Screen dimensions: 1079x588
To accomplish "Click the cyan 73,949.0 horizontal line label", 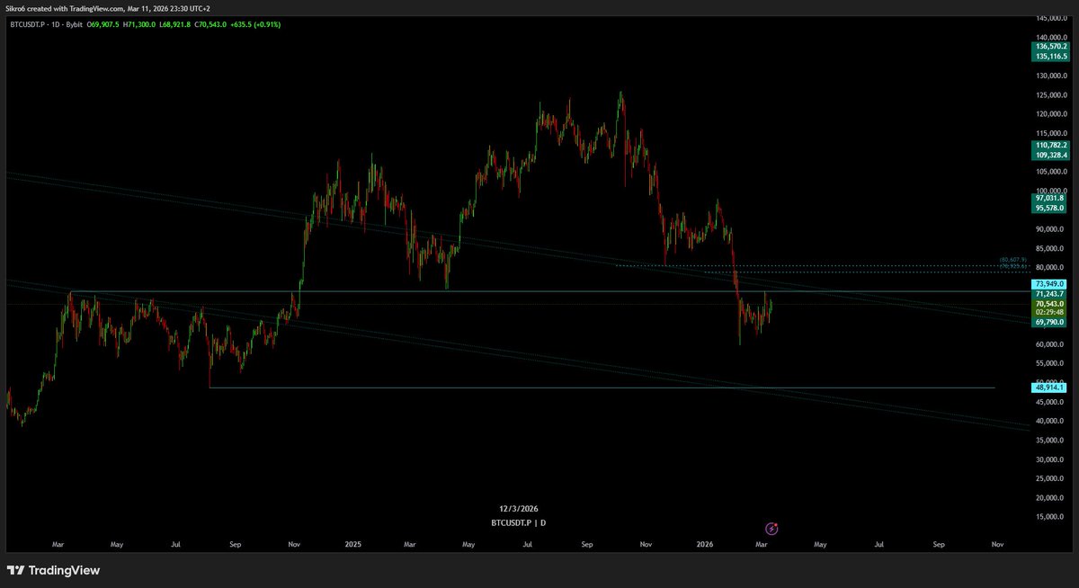I will [1050, 284].
